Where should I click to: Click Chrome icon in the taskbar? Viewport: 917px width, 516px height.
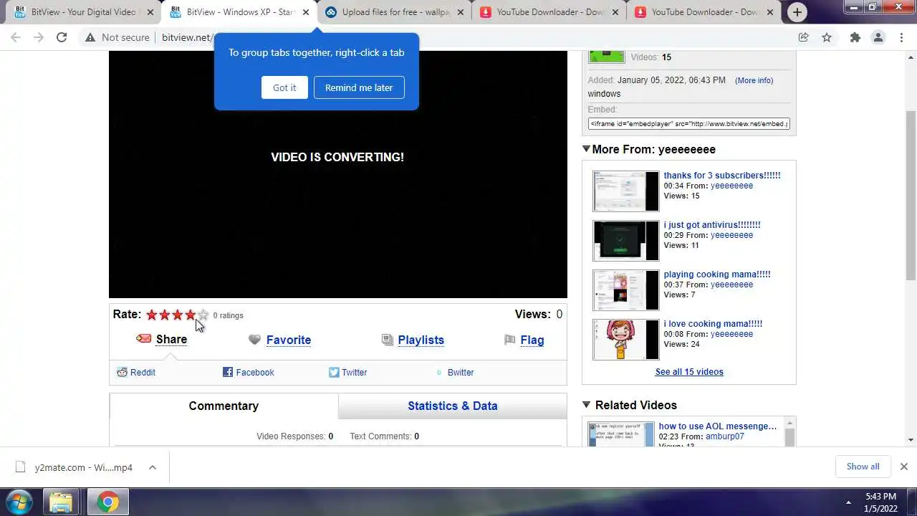108,502
